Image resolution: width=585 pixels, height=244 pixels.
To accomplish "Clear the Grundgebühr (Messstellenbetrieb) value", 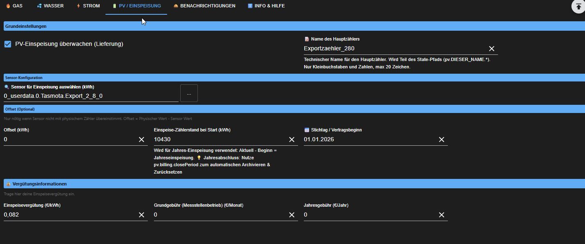I will pos(292,215).
